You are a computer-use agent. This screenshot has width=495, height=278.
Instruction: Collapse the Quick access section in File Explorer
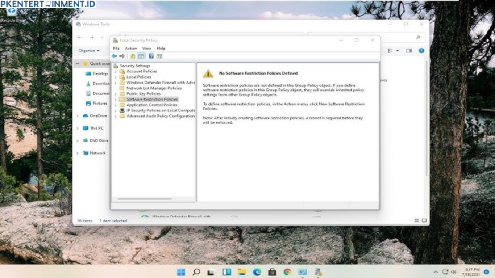click(77, 63)
